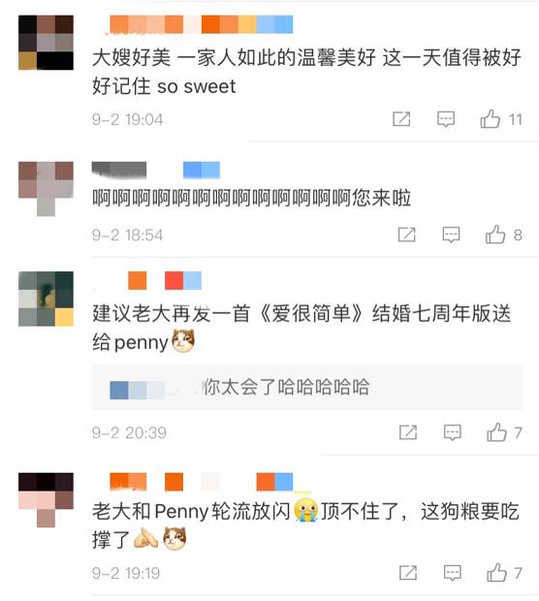Share the 9-2 19:04 comment
Viewport: 539px width, 601px height.
(401, 119)
